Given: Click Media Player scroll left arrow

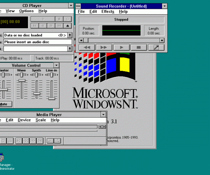Looking at the screenshot, I should pos(100,127).
